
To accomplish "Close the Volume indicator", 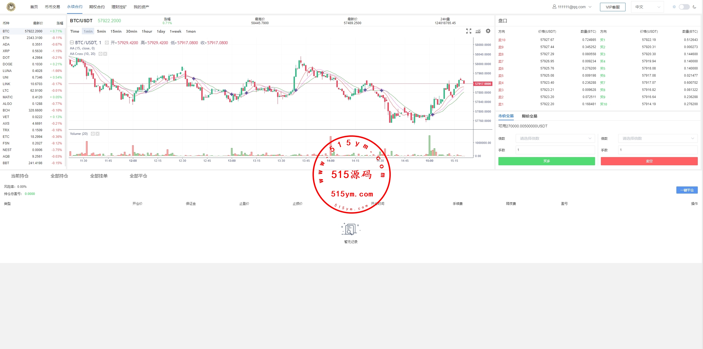I will (97, 134).
